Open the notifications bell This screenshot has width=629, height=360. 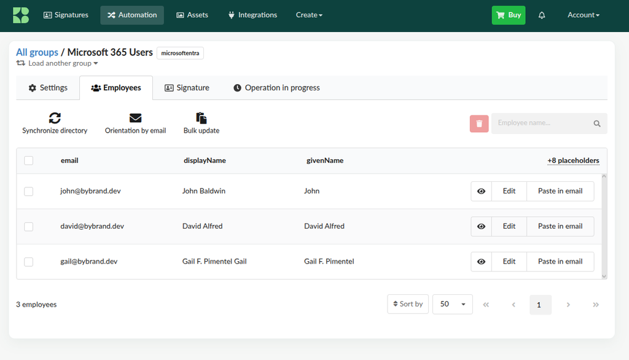(x=542, y=15)
